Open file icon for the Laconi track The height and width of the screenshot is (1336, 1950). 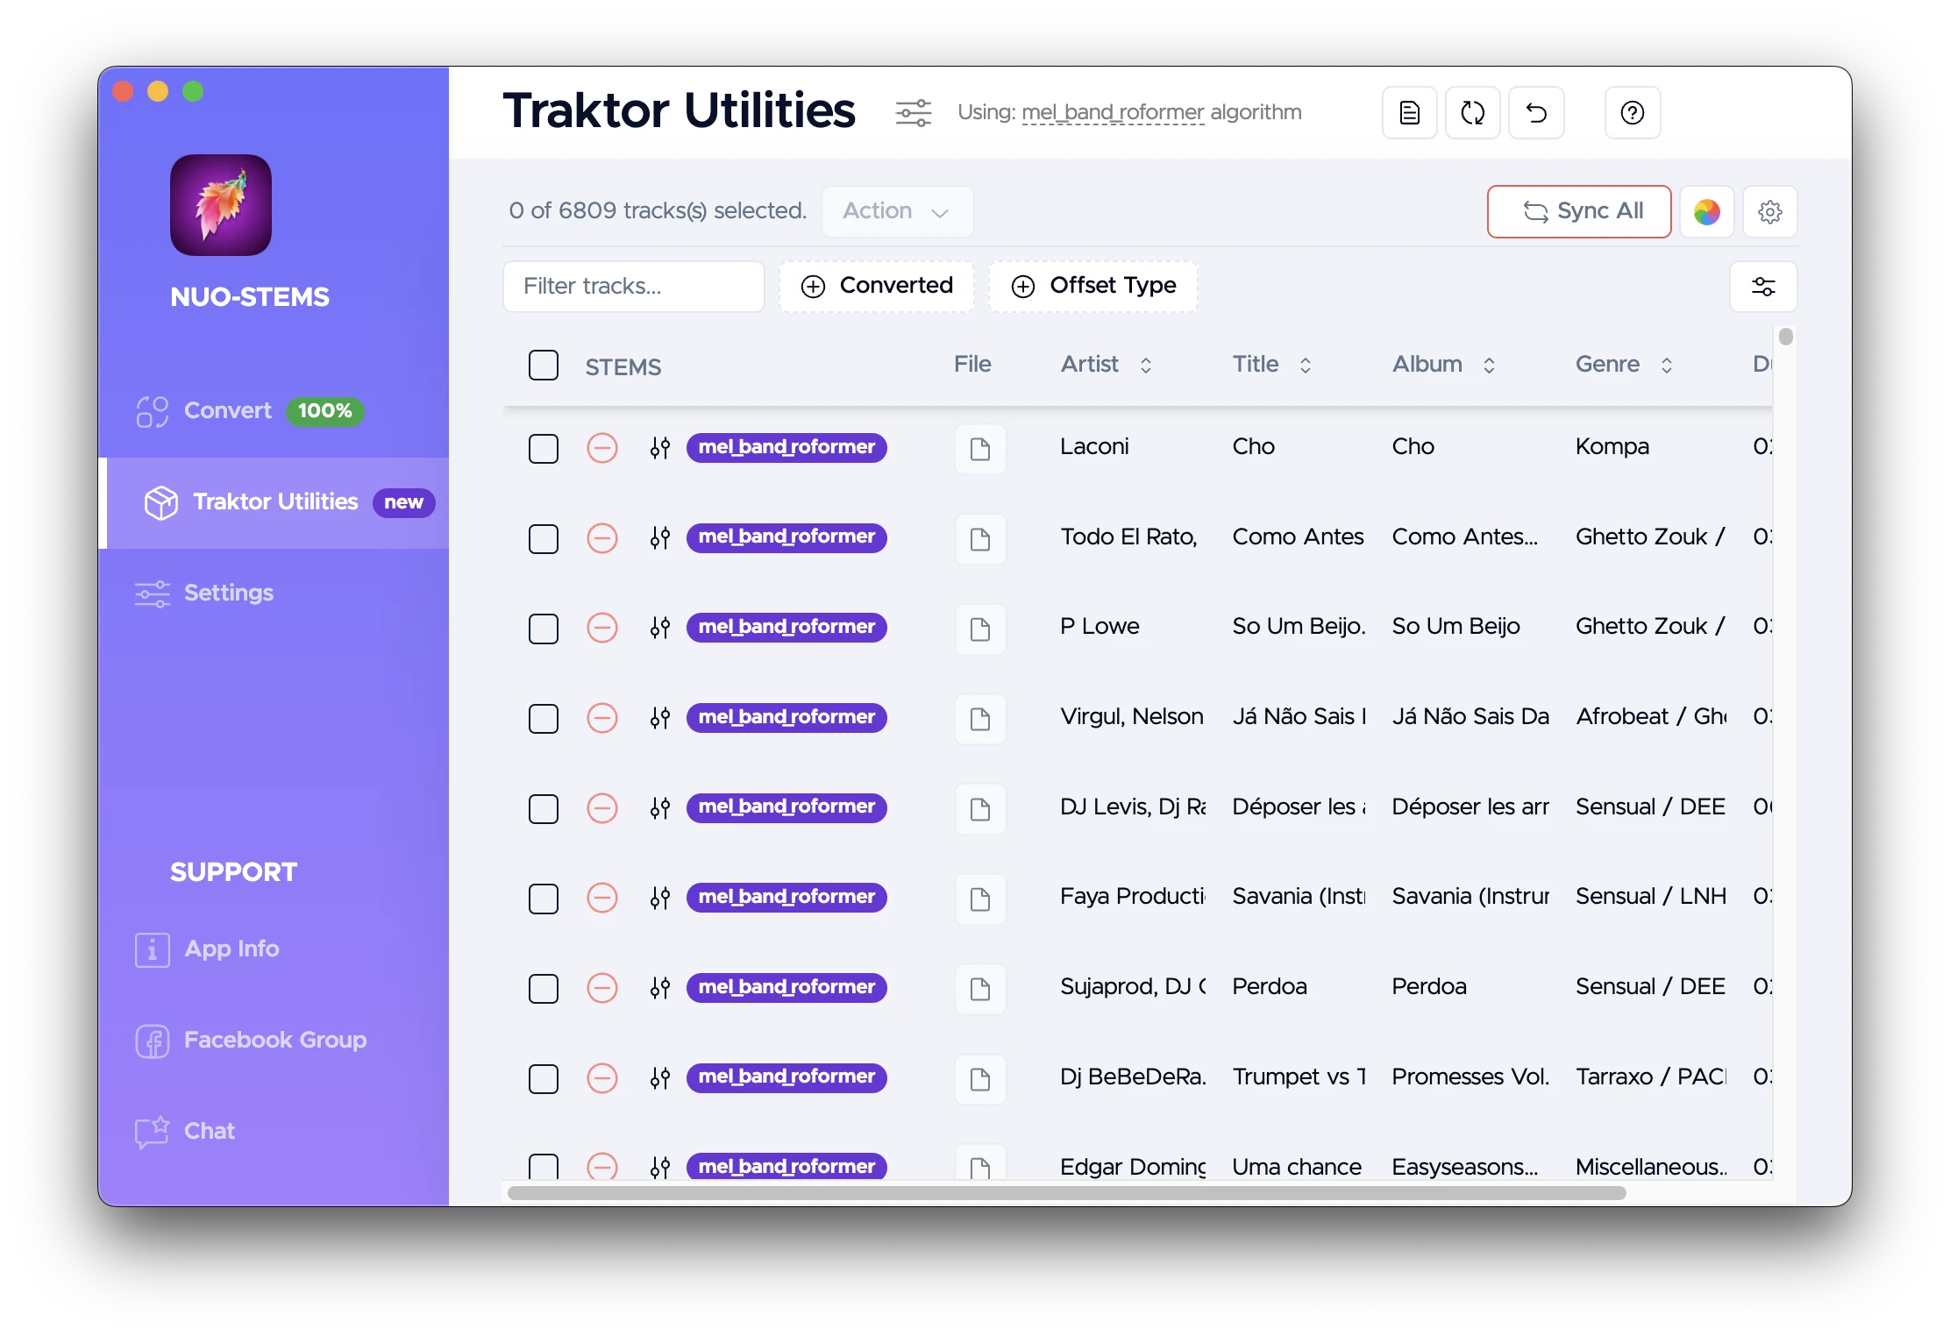(980, 449)
